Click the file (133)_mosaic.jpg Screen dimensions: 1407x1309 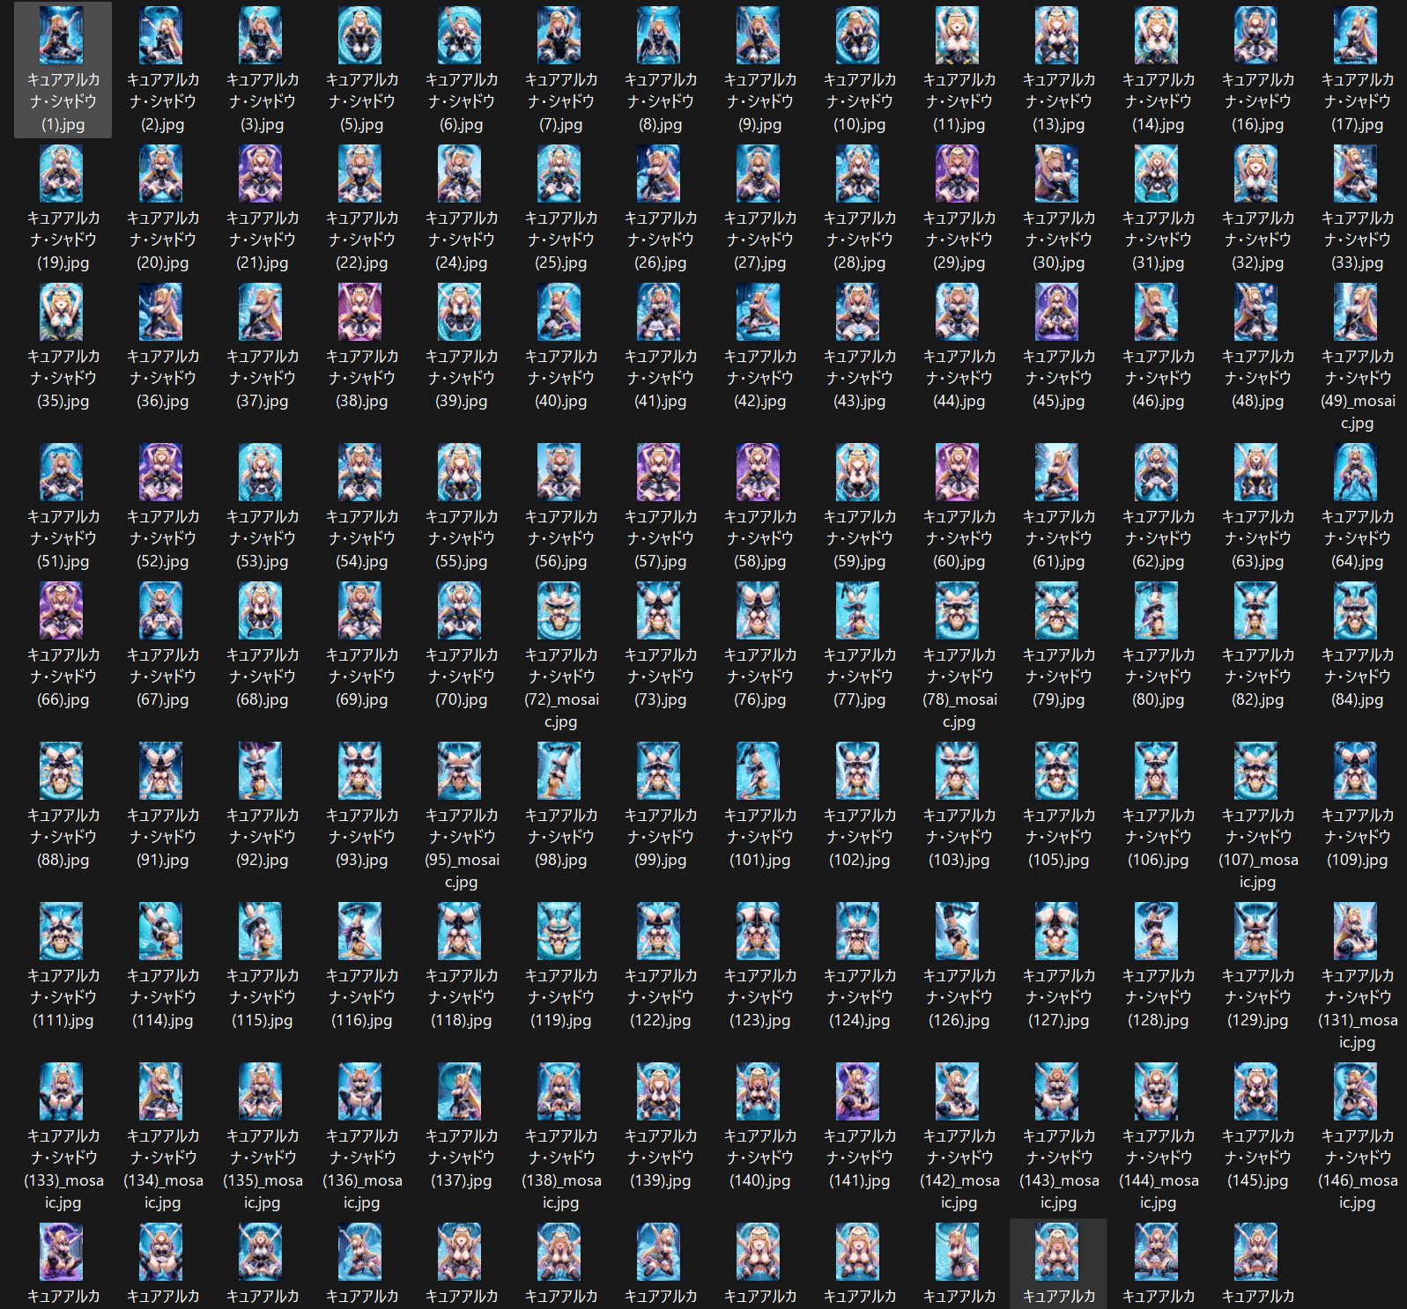point(63,1136)
